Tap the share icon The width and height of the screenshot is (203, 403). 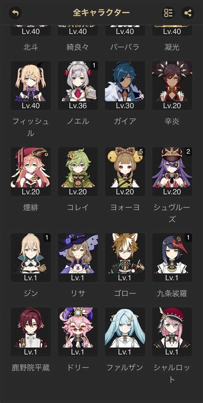pos(188,12)
